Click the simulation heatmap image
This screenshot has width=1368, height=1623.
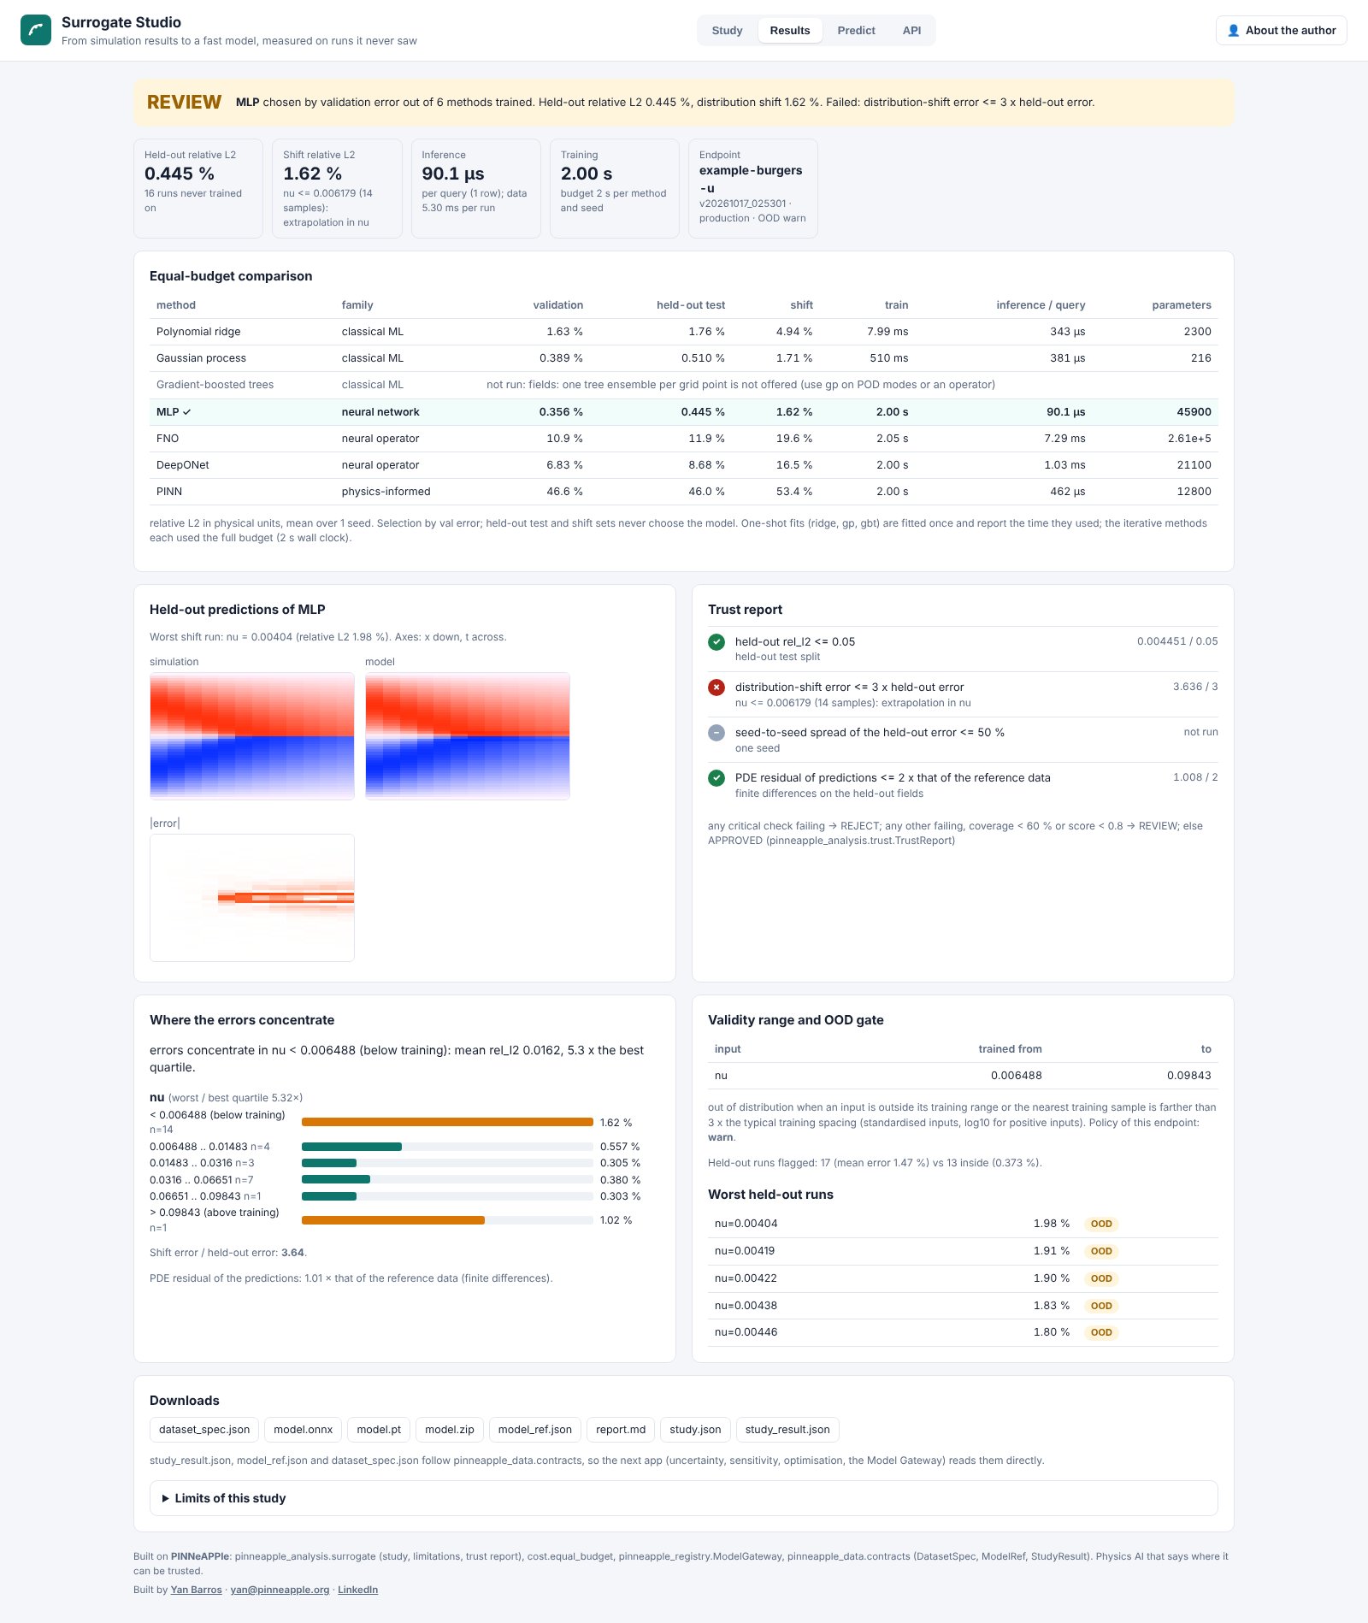[x=252, y=736]
